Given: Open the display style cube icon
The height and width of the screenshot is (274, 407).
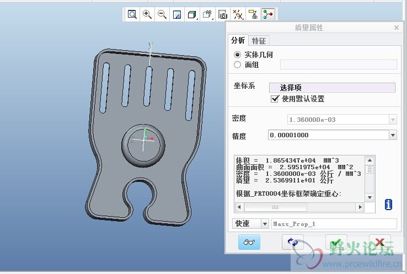Looking at the screenshot, I should [x=192, y=14].
